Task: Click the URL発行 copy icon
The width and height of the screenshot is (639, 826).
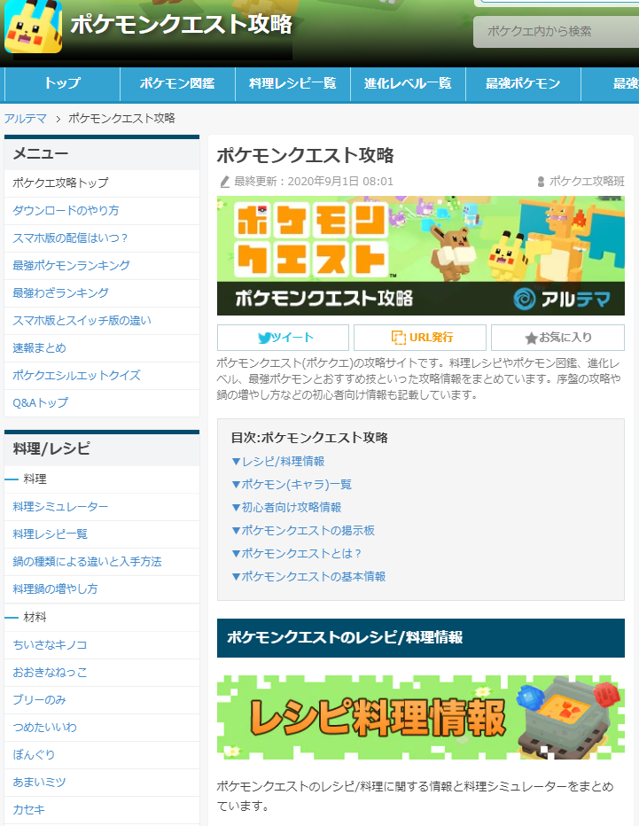Action: (x=399, y=338)
